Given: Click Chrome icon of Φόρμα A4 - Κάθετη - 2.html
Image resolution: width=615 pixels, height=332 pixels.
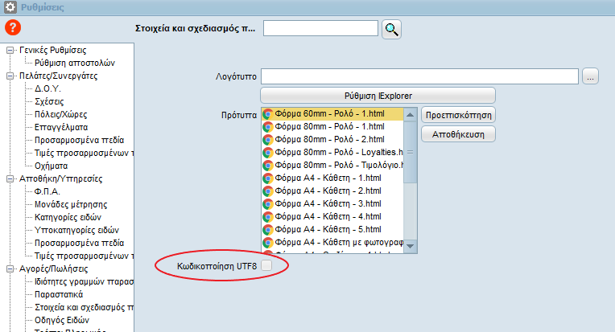Looking at the screenshot, I should [268, 191].
